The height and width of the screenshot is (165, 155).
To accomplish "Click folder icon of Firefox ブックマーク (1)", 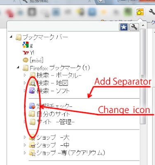I will pos(26,68).
